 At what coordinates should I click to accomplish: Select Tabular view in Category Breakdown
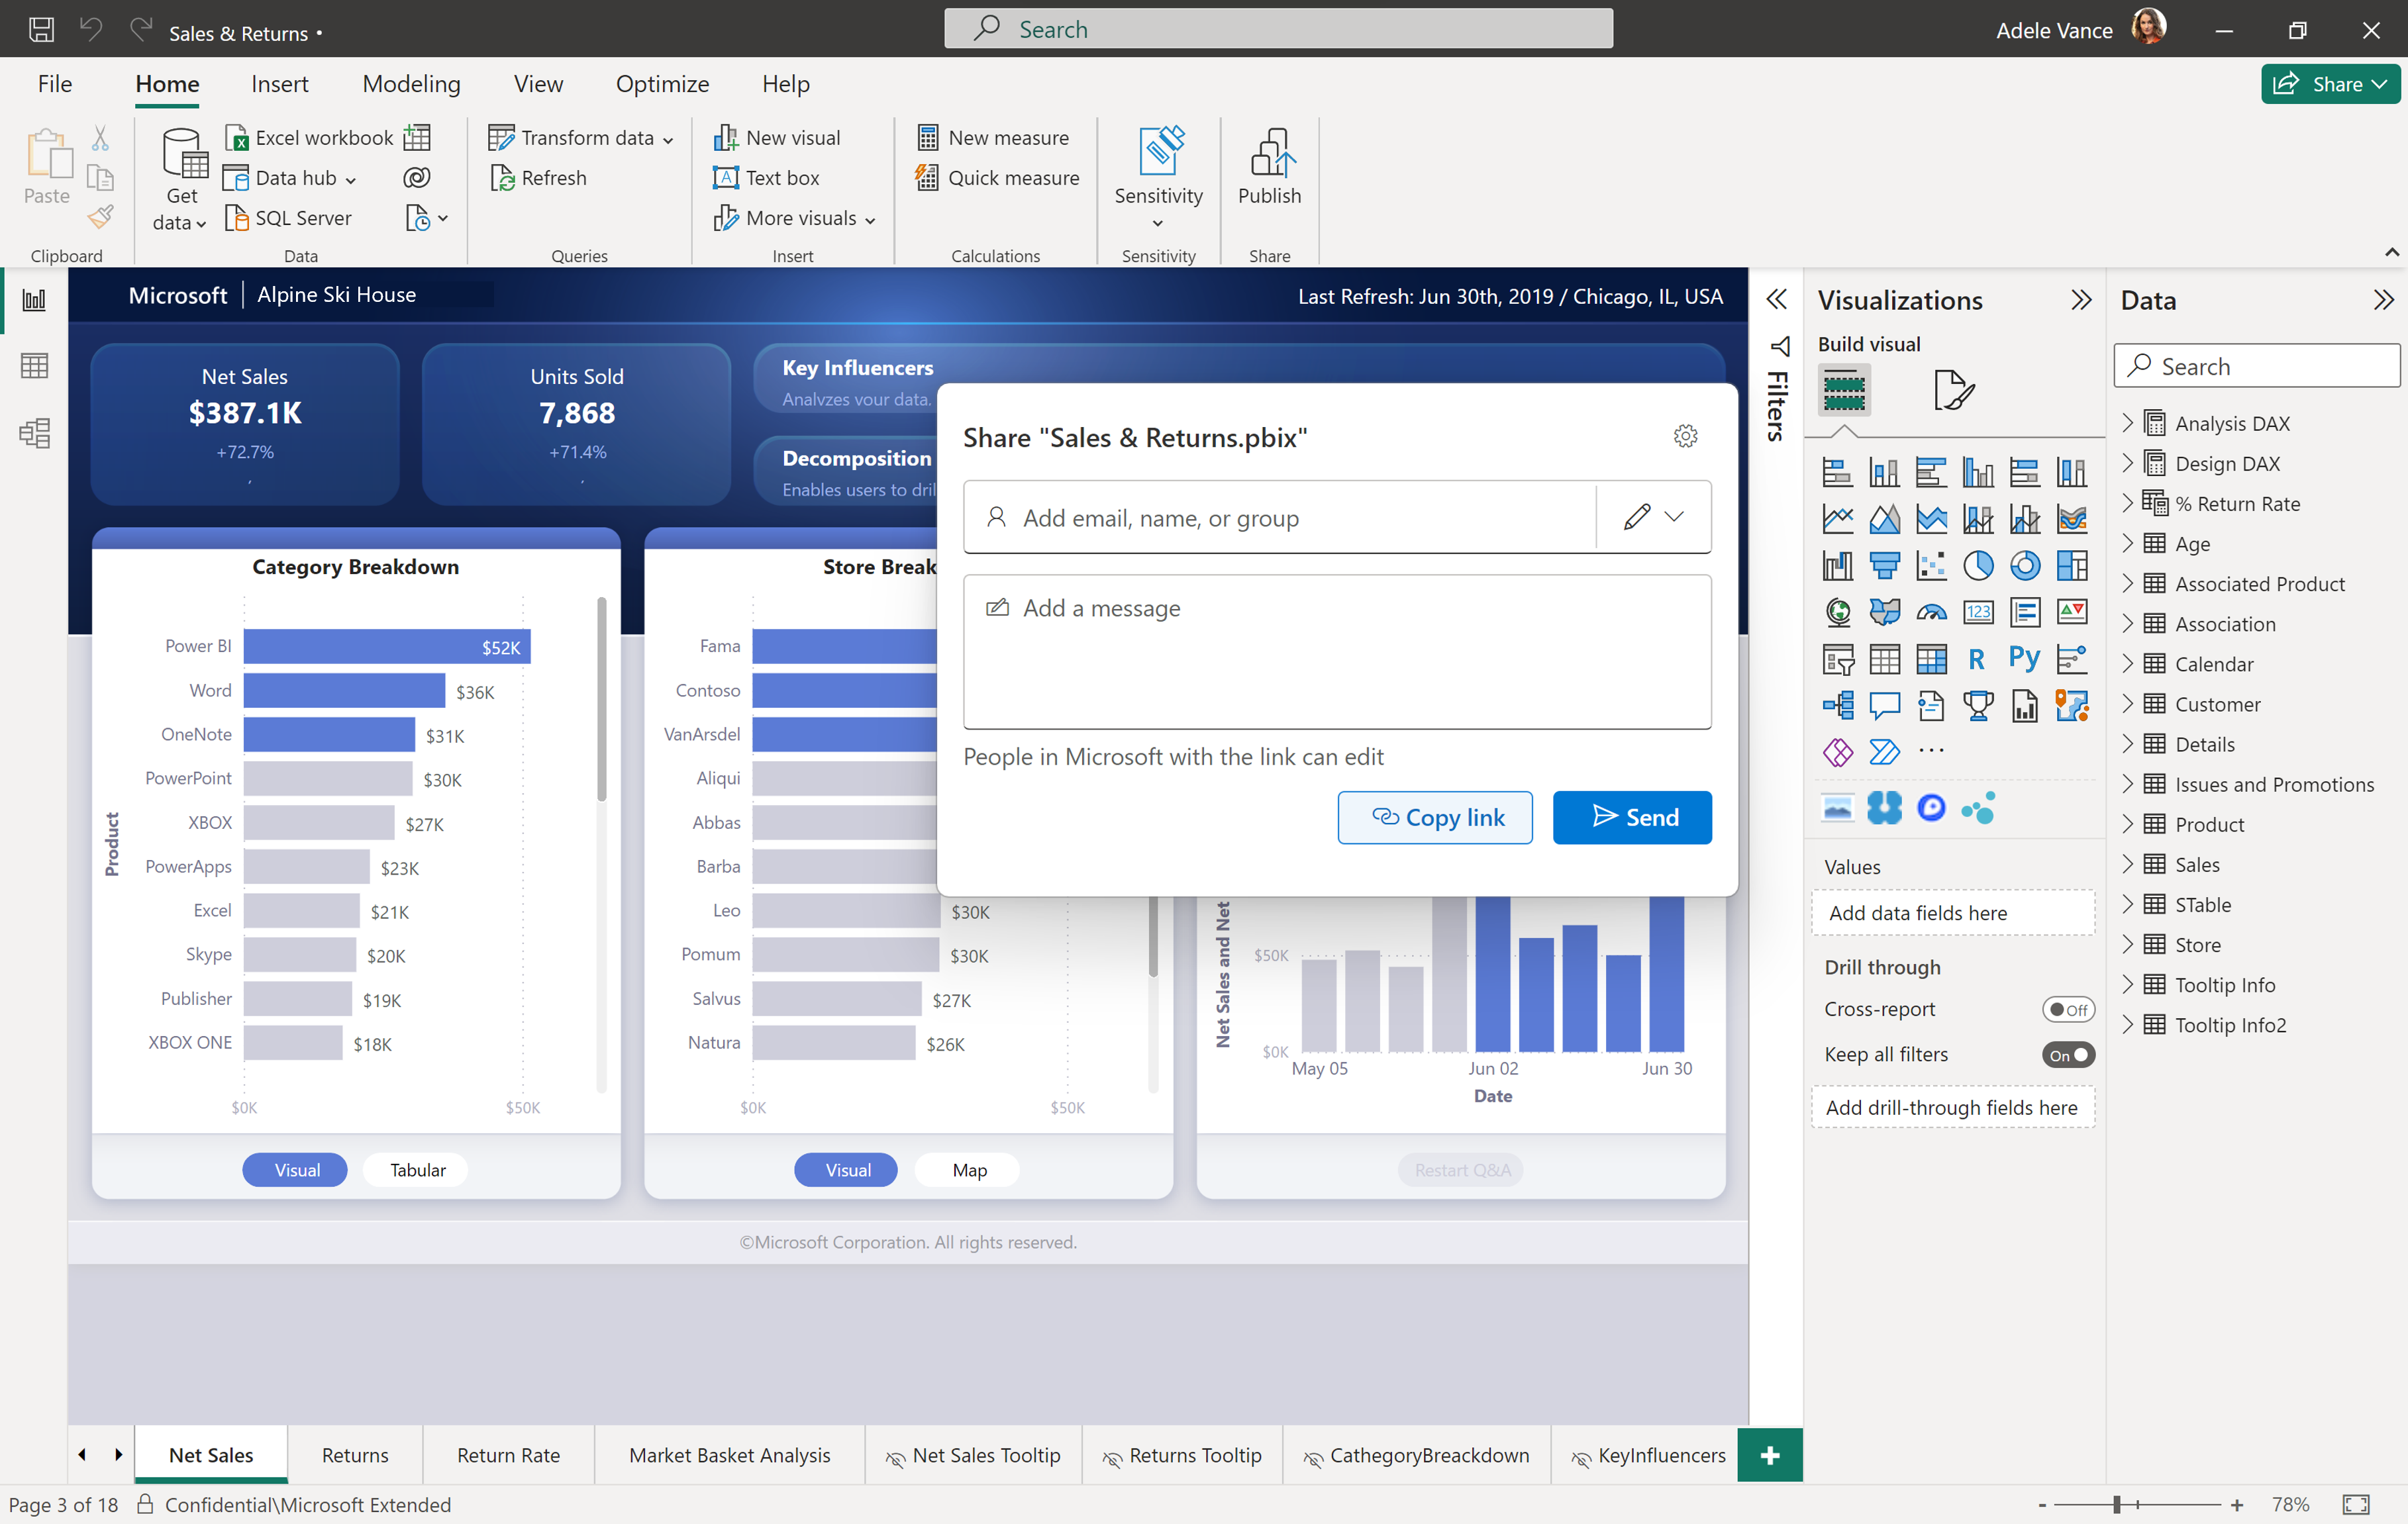tap(417, 1169)
